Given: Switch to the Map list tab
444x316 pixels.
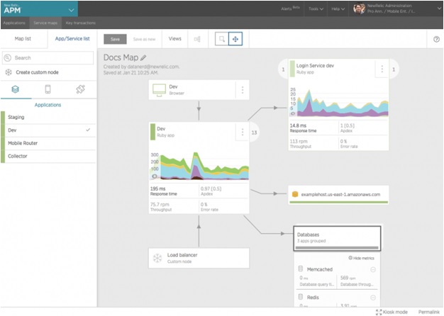Looking at the screenshot, I should tap(23, 39).
